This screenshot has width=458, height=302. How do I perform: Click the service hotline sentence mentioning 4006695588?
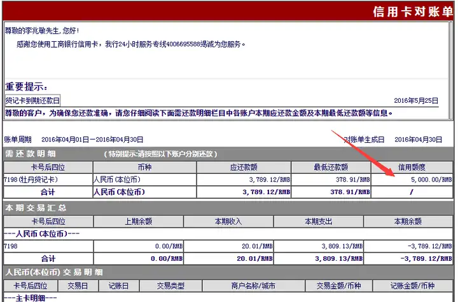(x=131, y=44)
